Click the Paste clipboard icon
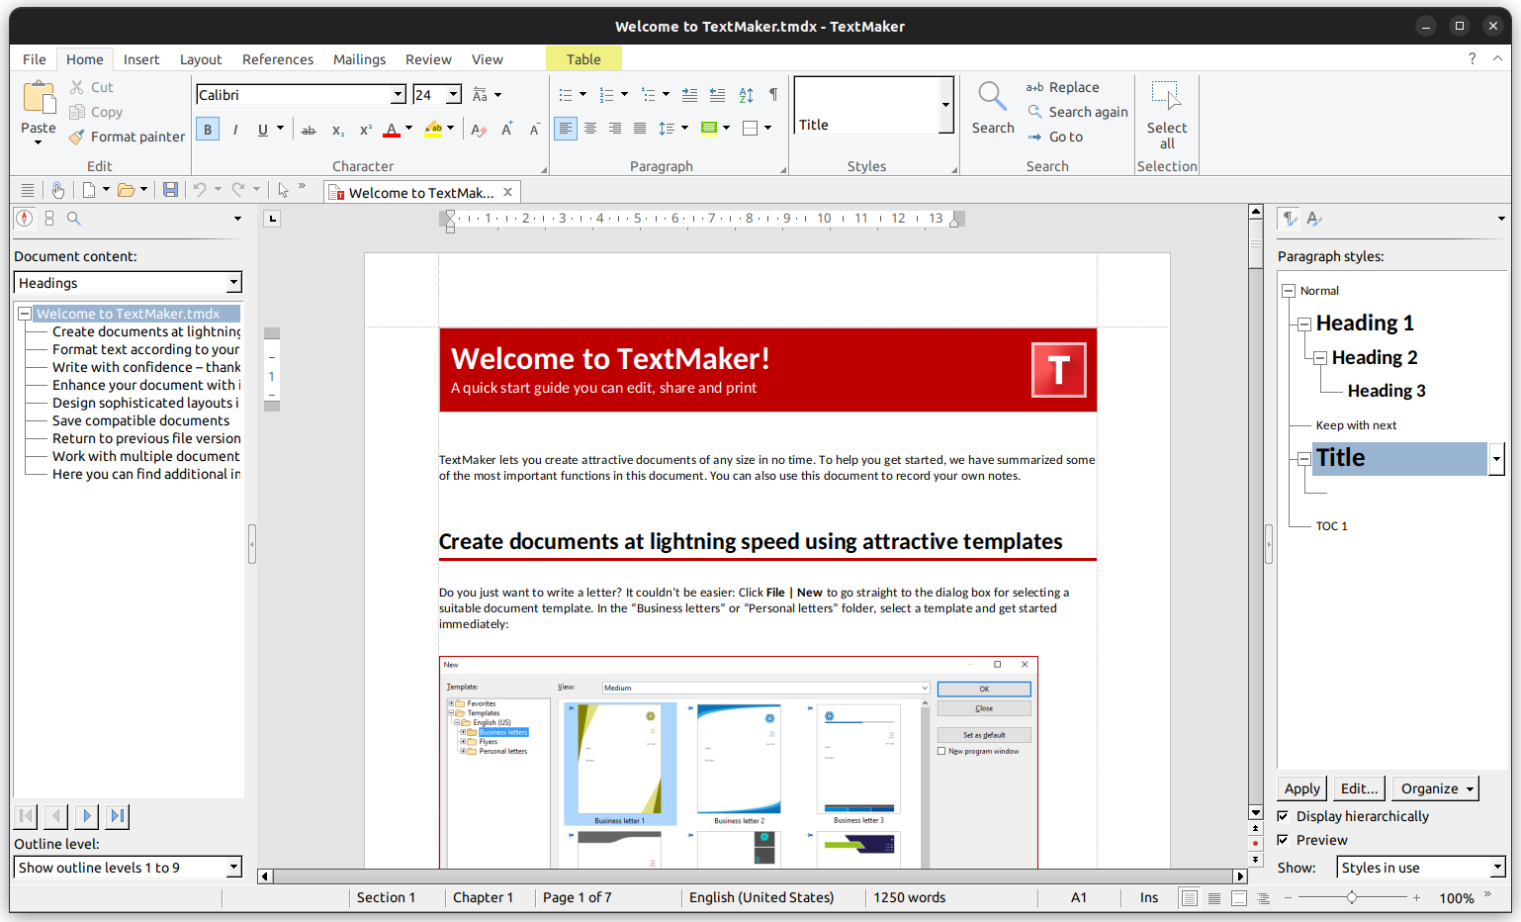This screenshot has width=1521, height=922. [x=39, y=98]
